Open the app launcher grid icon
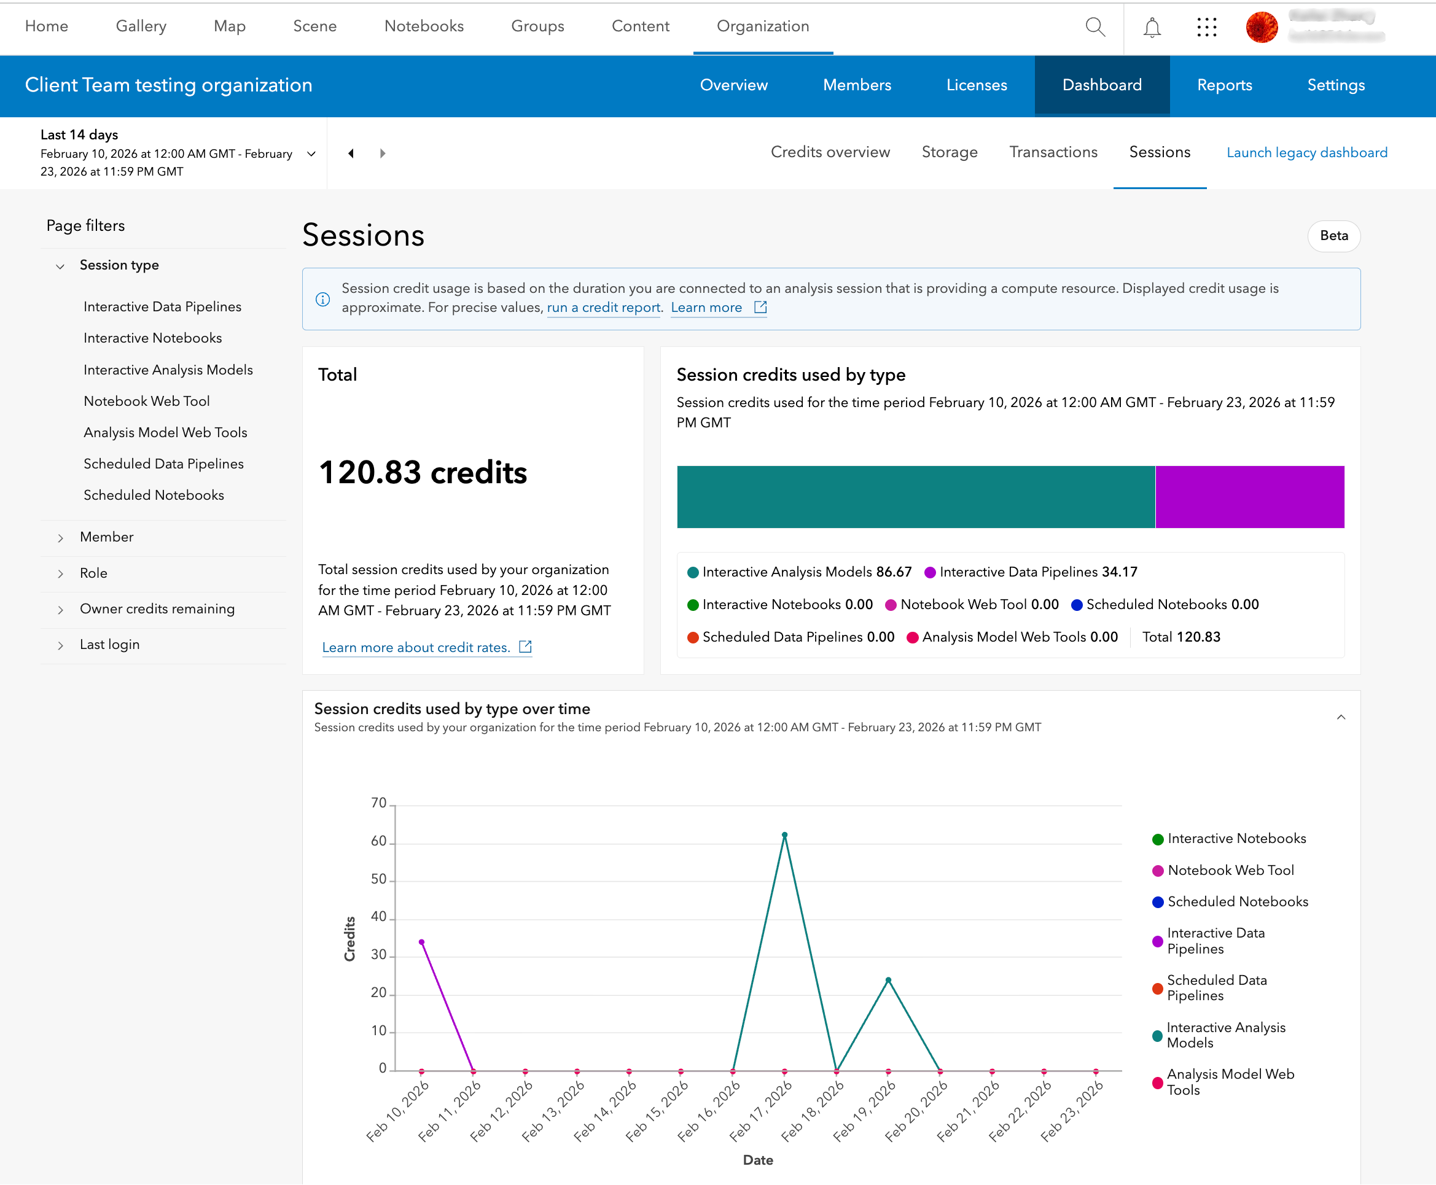The width and height of the screenshot is (1436, 1185). tap(1206, 27)
